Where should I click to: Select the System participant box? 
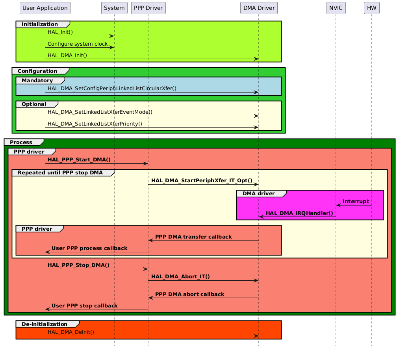pyautogui.click(x=114, y=8)
